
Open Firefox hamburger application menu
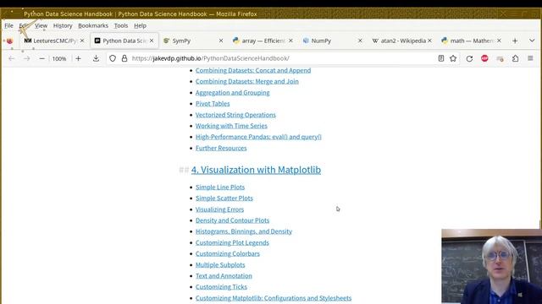pyautogui.click(x=530, y=58)
